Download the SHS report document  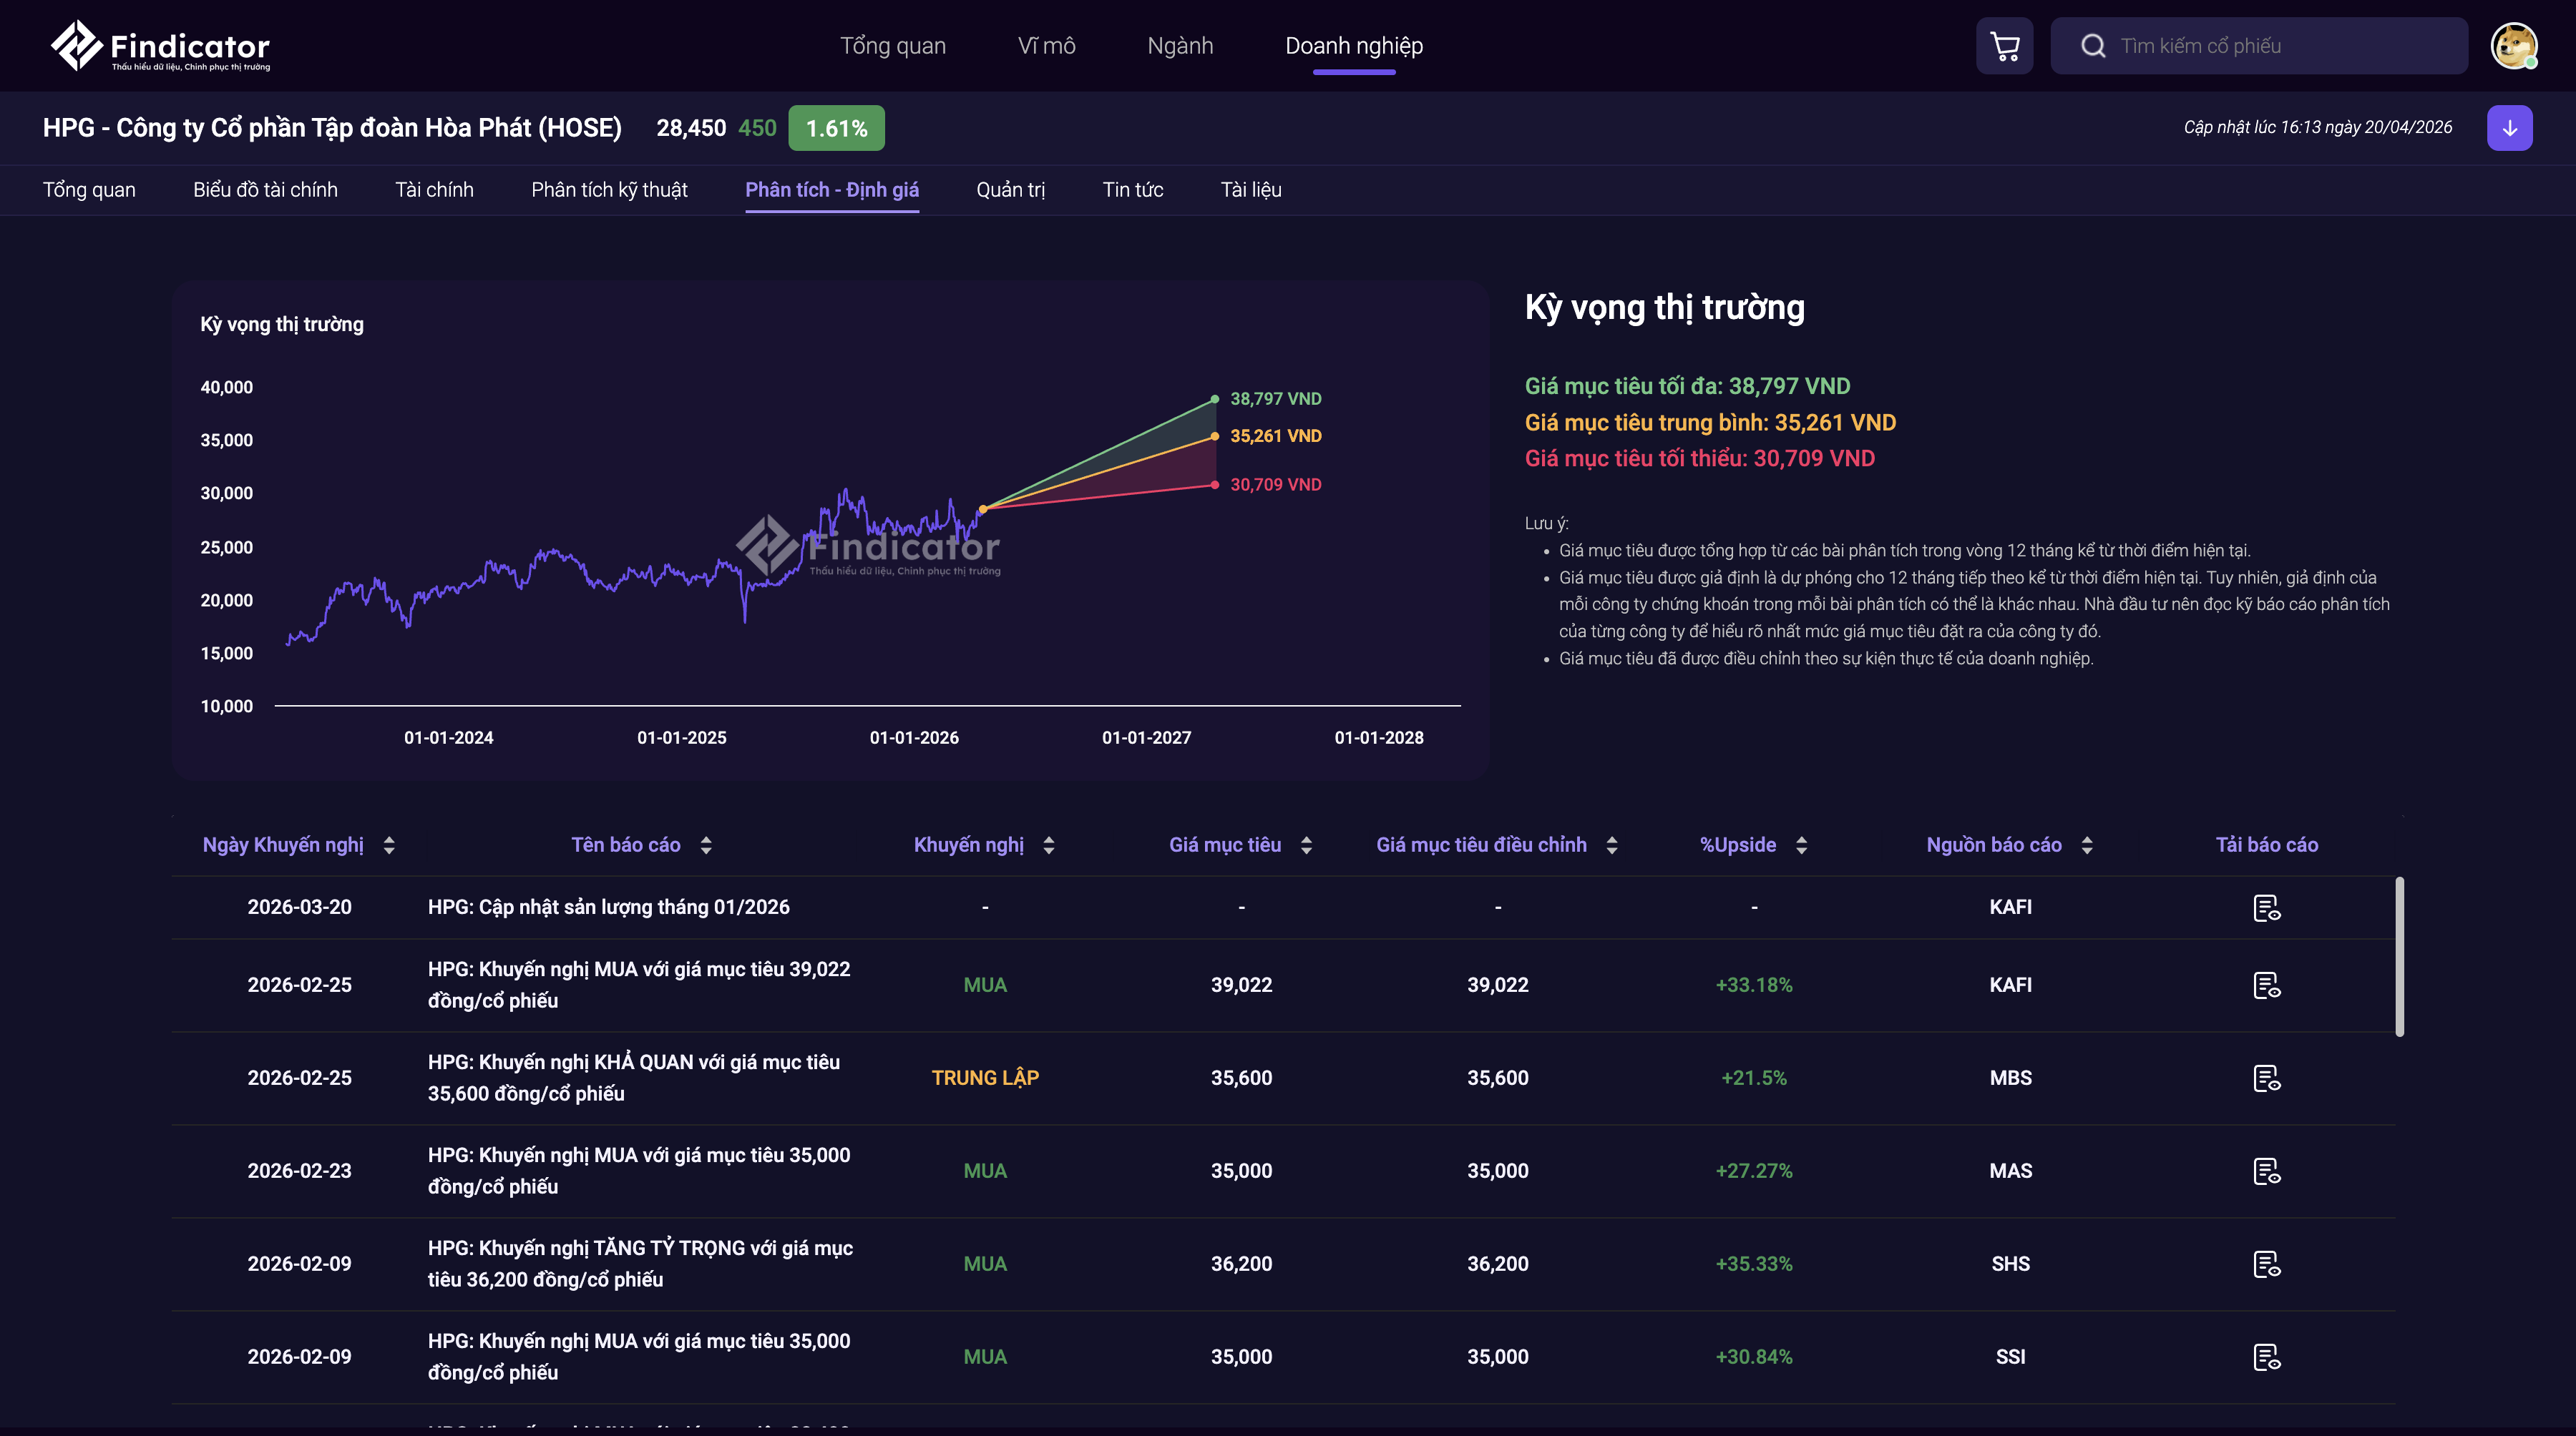click(x=2266, y=1264)
